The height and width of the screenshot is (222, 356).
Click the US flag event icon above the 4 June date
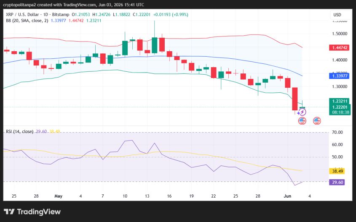pyautogui.click(x=317, y=121)
